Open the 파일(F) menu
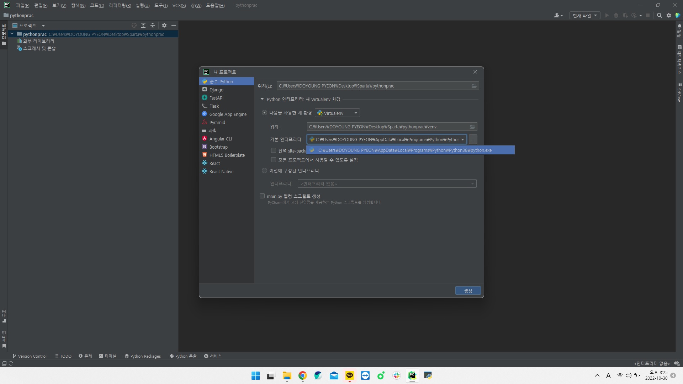 [22, 5]
